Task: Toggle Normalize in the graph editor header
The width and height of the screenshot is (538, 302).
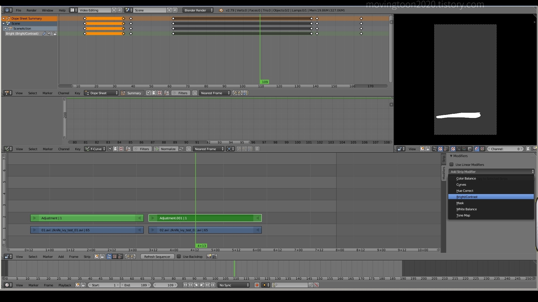Action: (x=166, y=149)
